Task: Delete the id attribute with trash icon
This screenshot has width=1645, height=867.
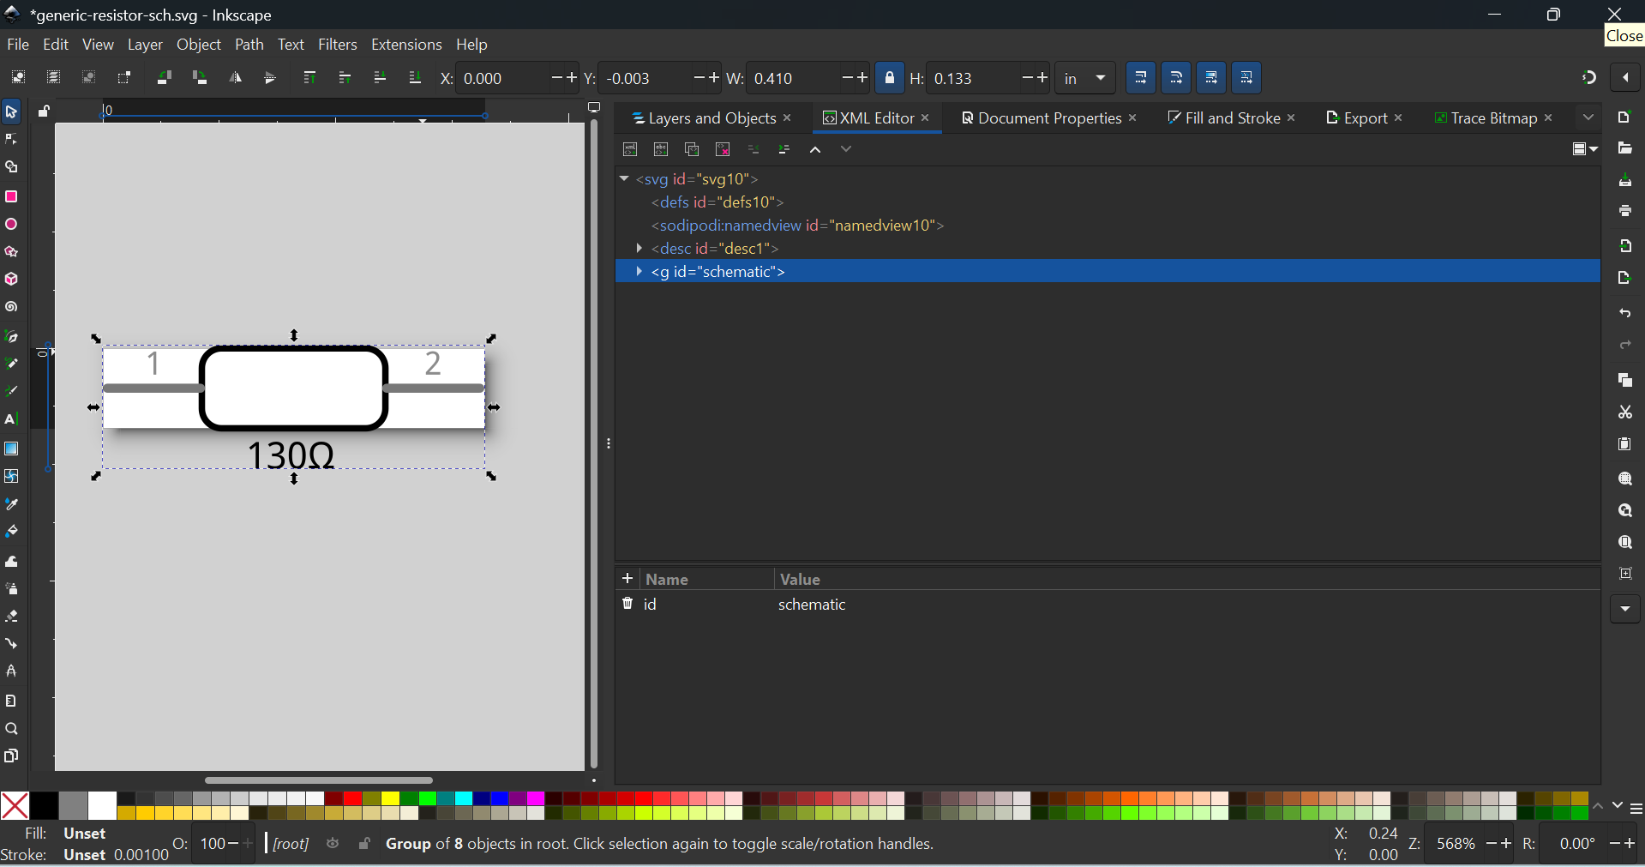Action: pyautogui.click(x=627, y=604)
